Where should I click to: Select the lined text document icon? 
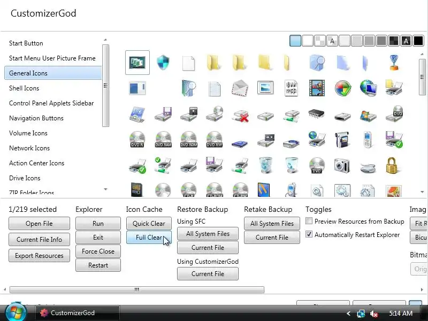tap(215, 88)
